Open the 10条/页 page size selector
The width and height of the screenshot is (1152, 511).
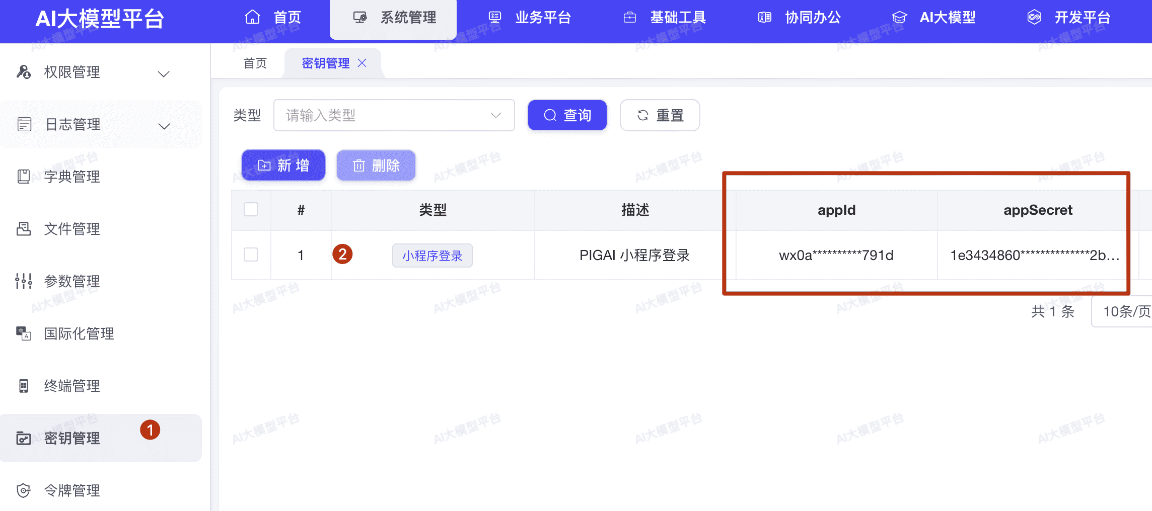(x=1128, y=312)
